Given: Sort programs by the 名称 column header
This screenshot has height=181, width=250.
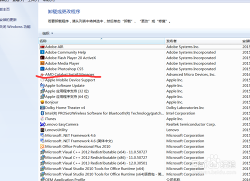Looking at the screenshot, I should tap(101, 41).
